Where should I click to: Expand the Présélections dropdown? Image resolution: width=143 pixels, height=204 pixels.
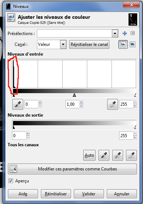click(115, 34)
